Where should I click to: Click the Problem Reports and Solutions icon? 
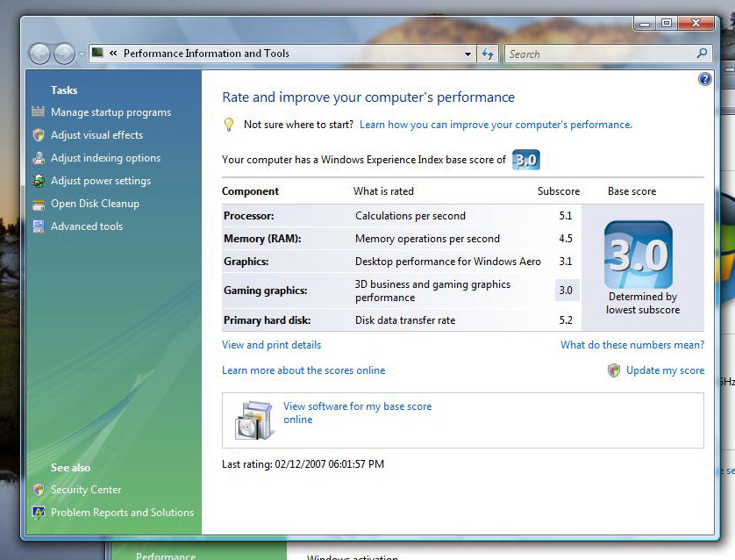coord(39,512)
